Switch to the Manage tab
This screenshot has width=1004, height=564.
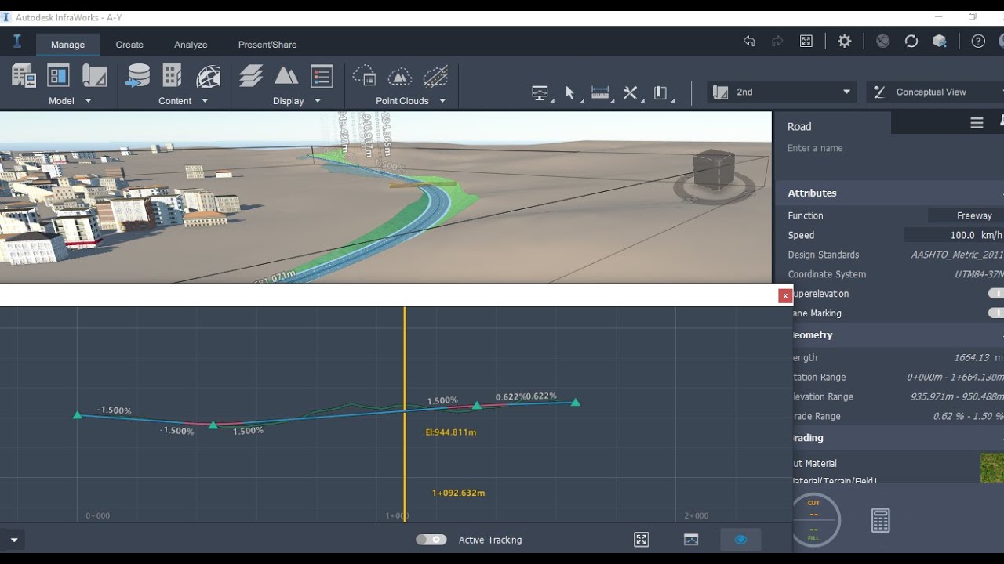pyautogui.click(x=67, y=45)
